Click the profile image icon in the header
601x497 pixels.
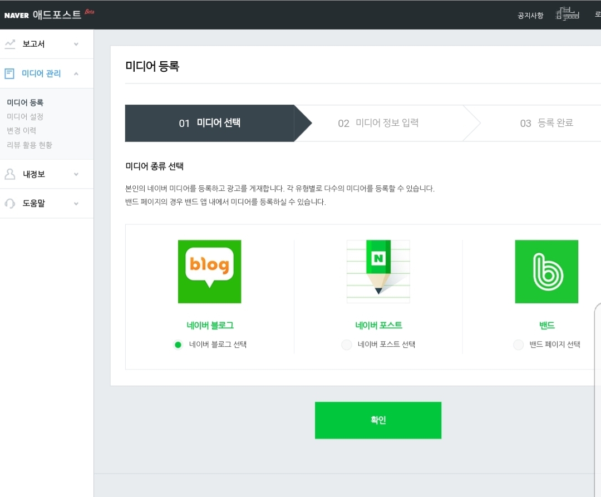pos(567,14)
